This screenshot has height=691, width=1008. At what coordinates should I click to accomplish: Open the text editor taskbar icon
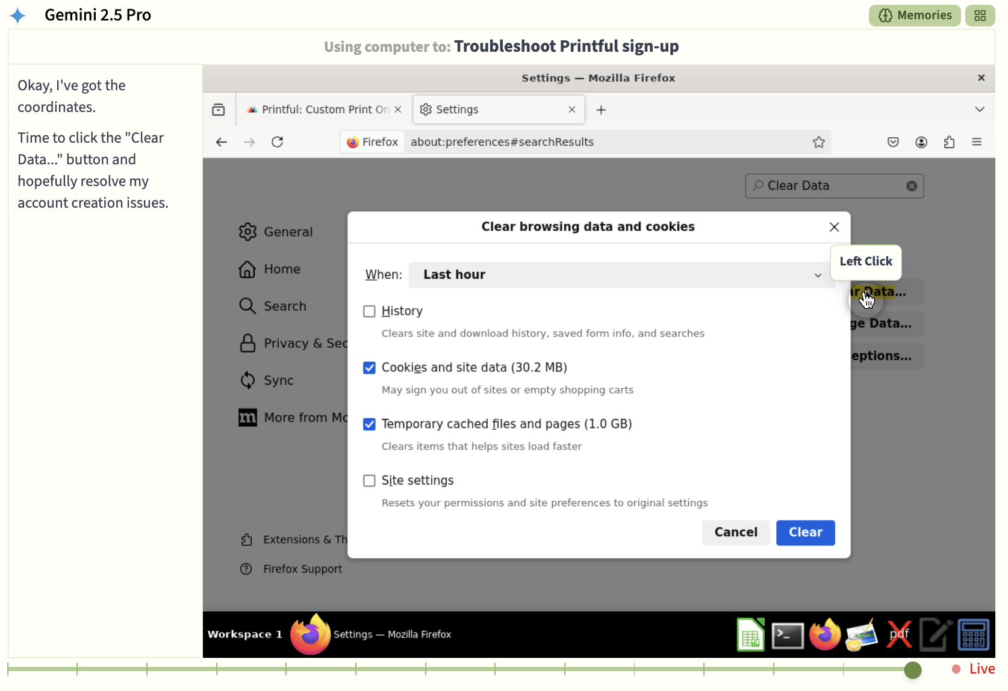(x=936, y=635)
